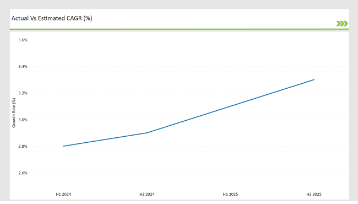Click the 3.0% y-axis label
The height and width of the screenshot is (204, 358).
pos(23,120)
